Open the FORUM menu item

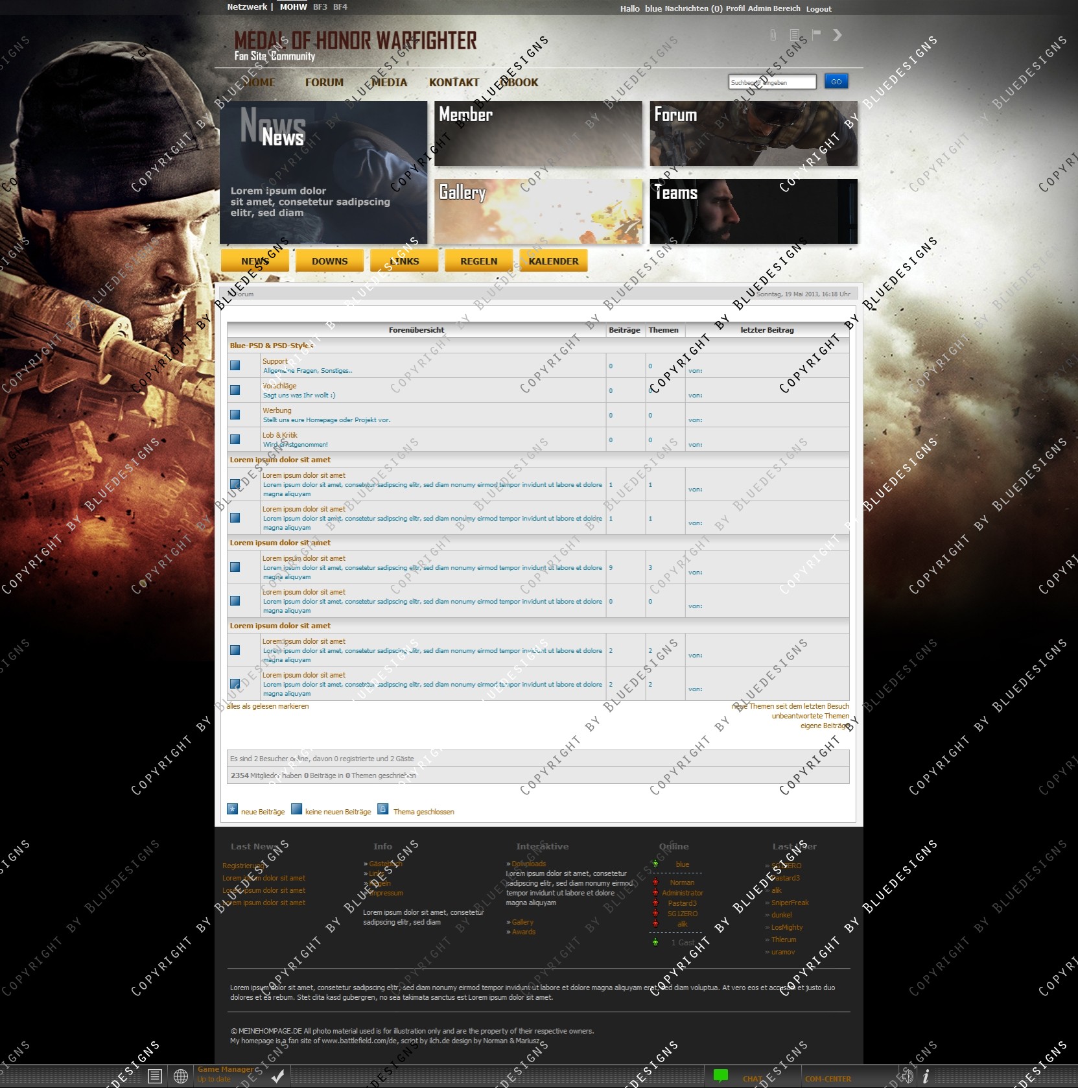(x=324, y=82)
